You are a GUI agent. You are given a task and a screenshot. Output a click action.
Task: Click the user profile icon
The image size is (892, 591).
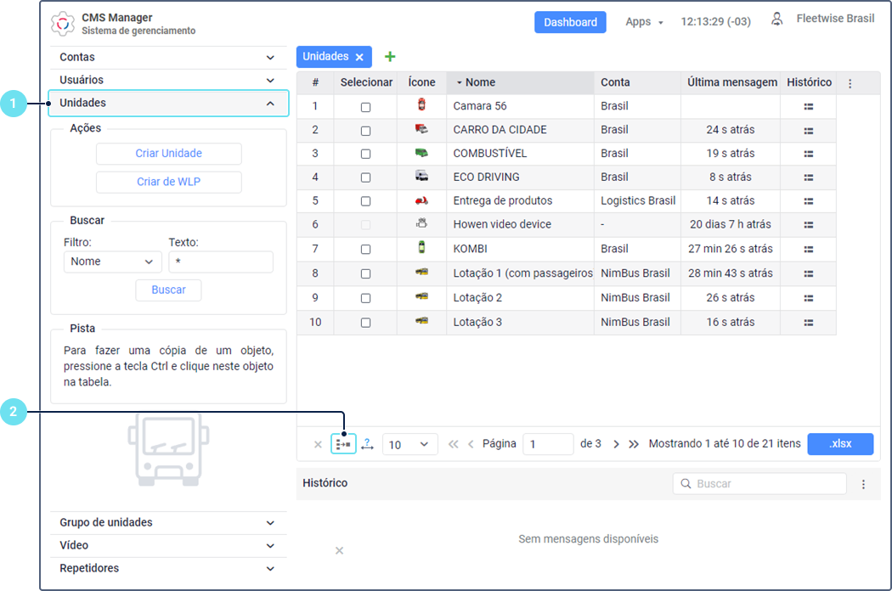tap(776, 19)
